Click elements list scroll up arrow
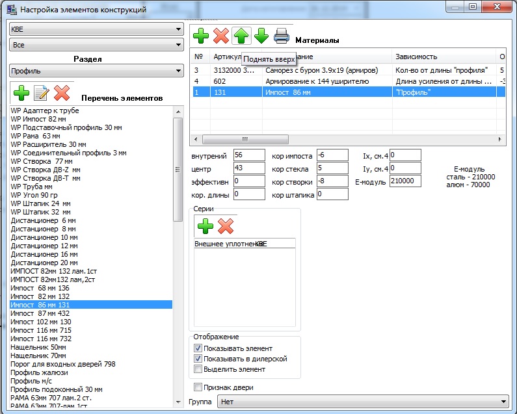Screen dimensions: 517x414 [178, 112]
